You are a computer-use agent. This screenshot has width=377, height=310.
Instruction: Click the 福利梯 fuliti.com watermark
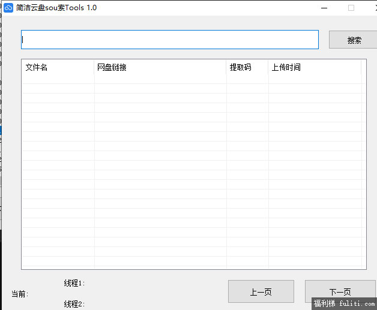coord(344,303)
